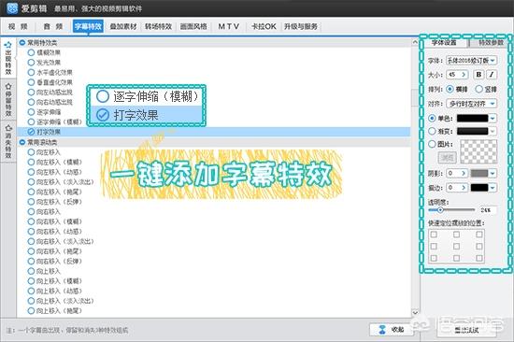The height and width of the screenshot is (342, 514).
Task: Open the 单色 color dropdown arrow
Action: point(493,118)
